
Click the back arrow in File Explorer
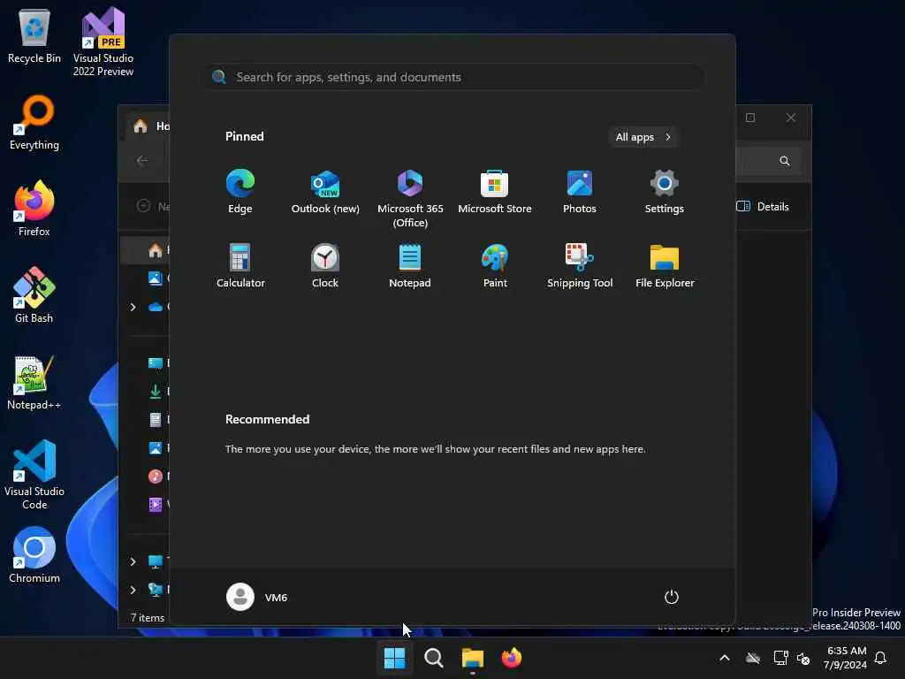tap(142, 161)
